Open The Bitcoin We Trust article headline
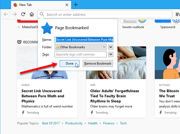This screenshot has width=180, height=134. pos(169,93)
